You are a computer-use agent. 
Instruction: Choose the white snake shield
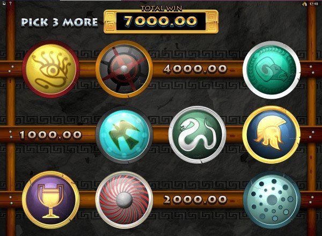pyautogui.click(x=197, y=135)
